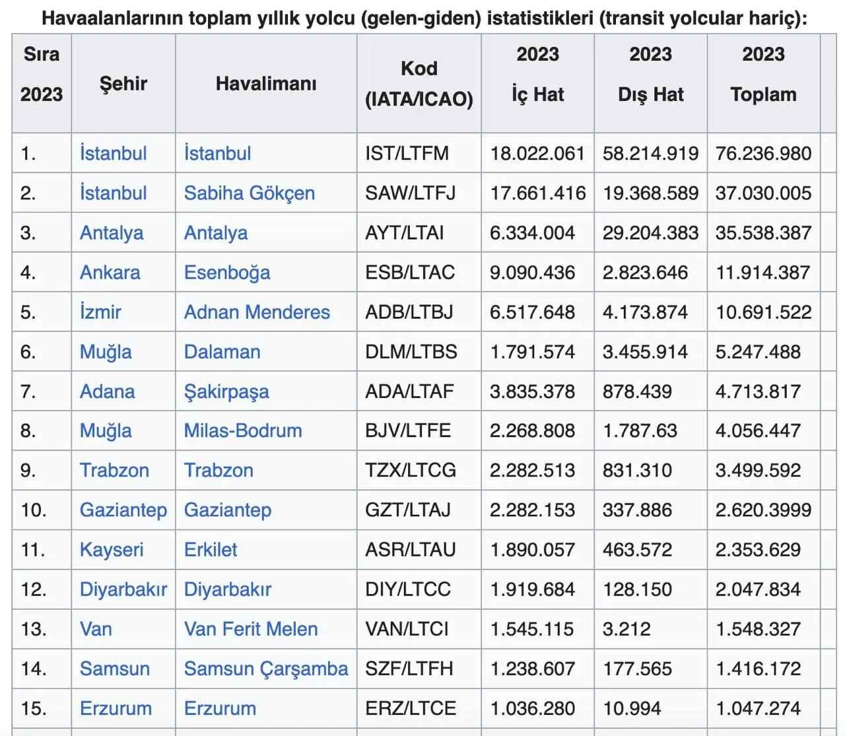Open the Trabzon airport link in row 9
Screen dimensions: 845x736
tap(219, 470)
